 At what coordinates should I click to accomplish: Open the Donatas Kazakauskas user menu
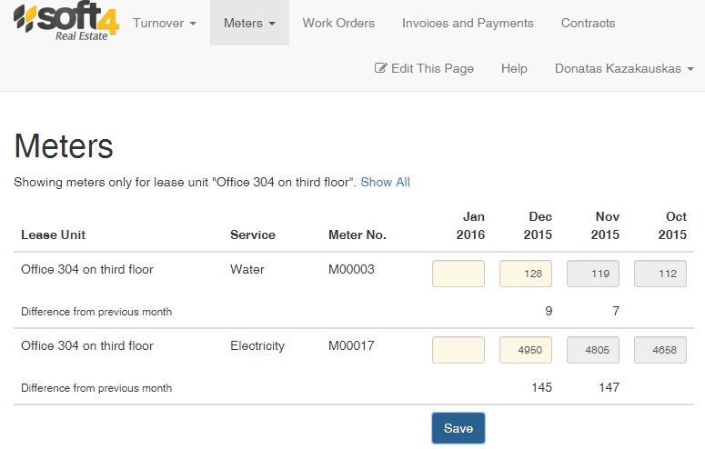(624, 68)
